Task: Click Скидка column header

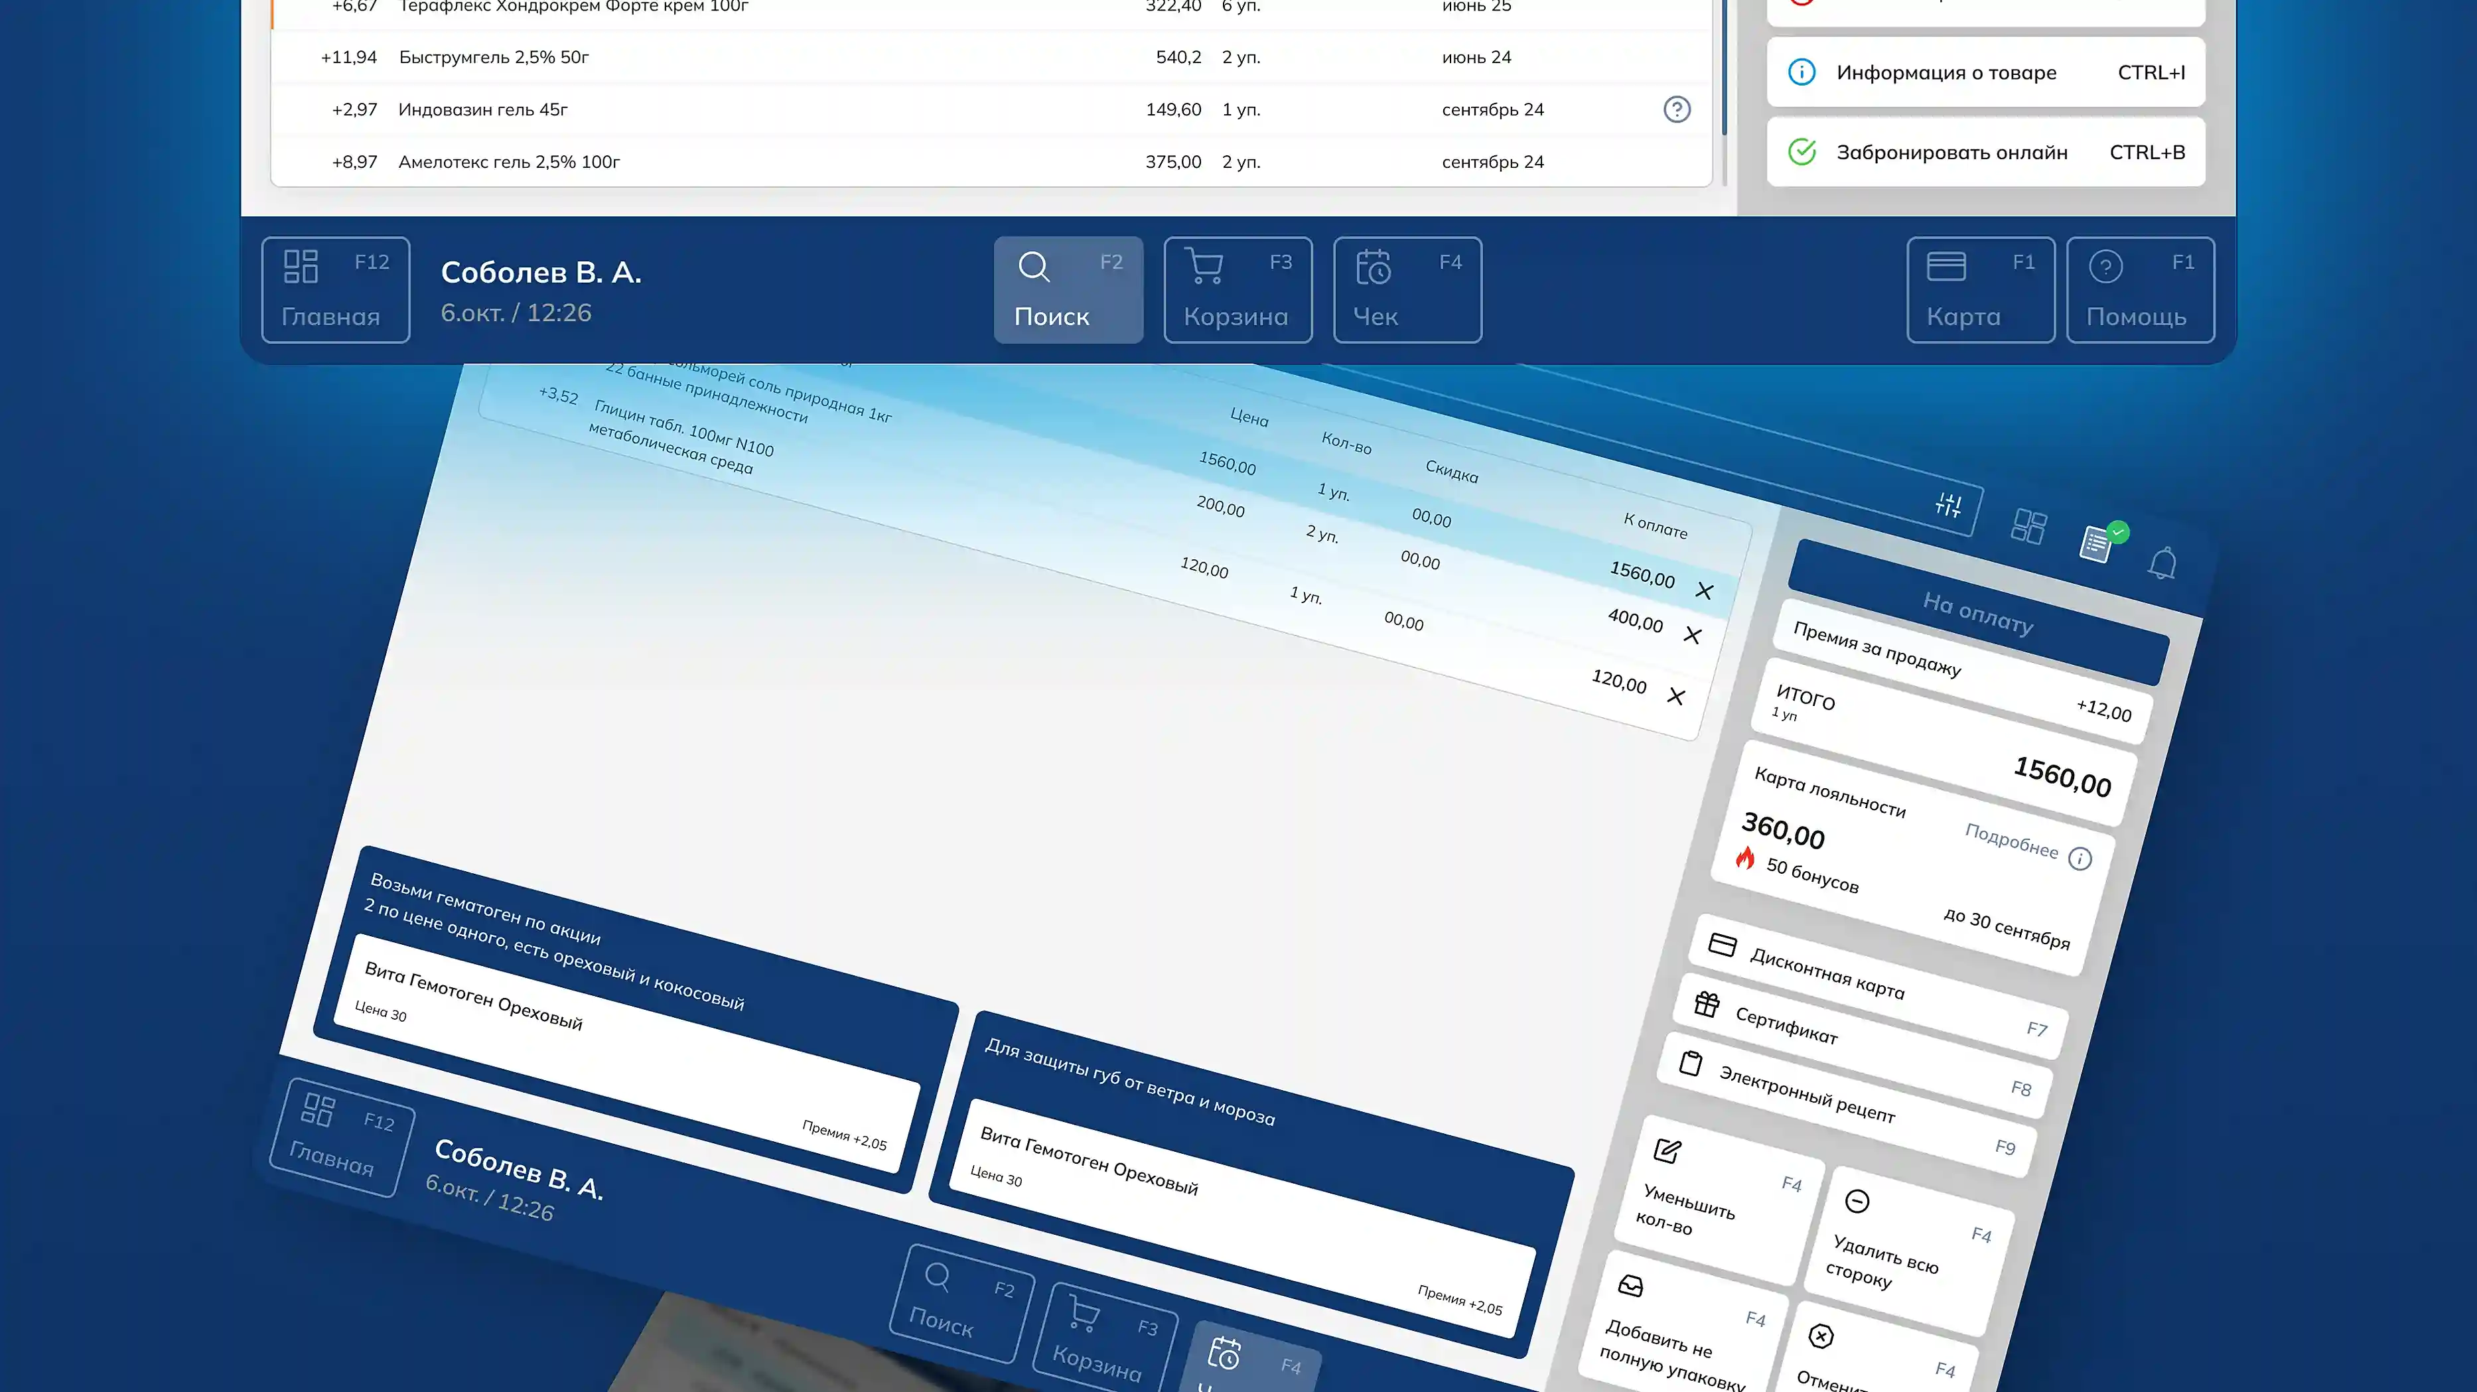Action: click(x=1451, y=471)
